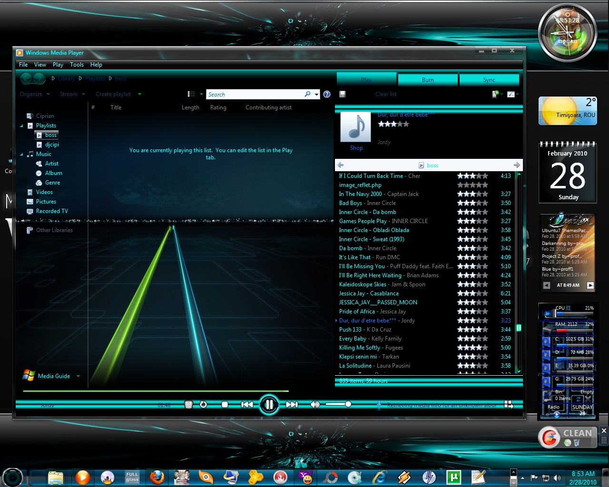Viewport: 609px width, 487px height.
Task: Open the system tray volume icon
Action: click(557, 477)
